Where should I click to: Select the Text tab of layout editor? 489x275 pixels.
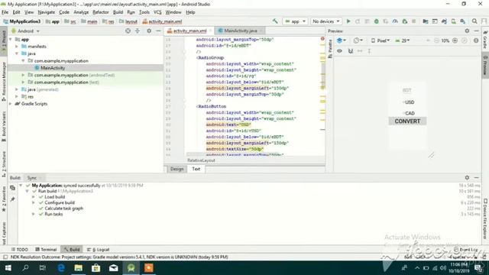196,169
